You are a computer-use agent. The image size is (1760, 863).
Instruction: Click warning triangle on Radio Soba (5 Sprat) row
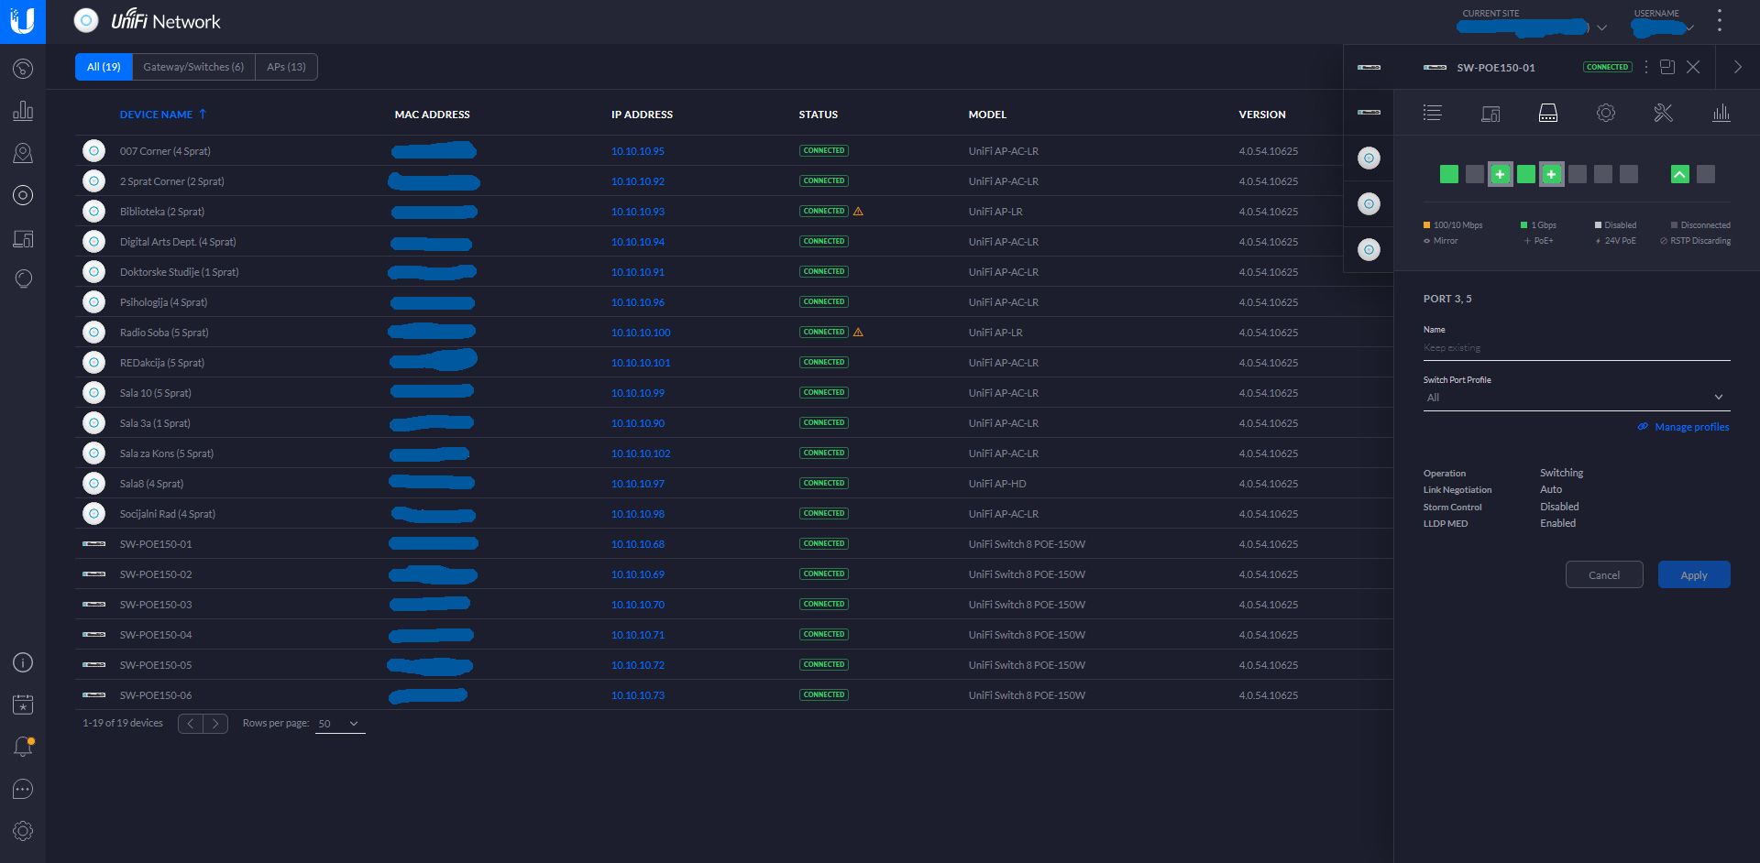point(858,333)
